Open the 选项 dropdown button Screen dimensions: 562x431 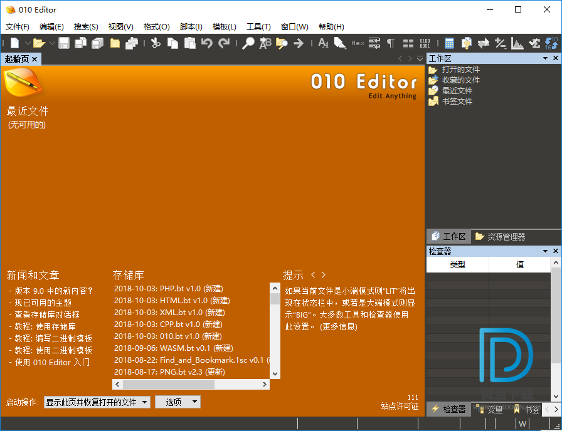tap(178, 402)
